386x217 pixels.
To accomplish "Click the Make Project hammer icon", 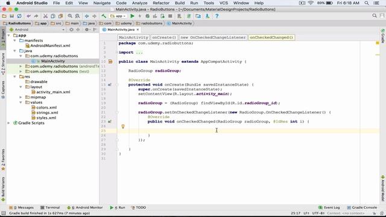I will pos(104,16).
